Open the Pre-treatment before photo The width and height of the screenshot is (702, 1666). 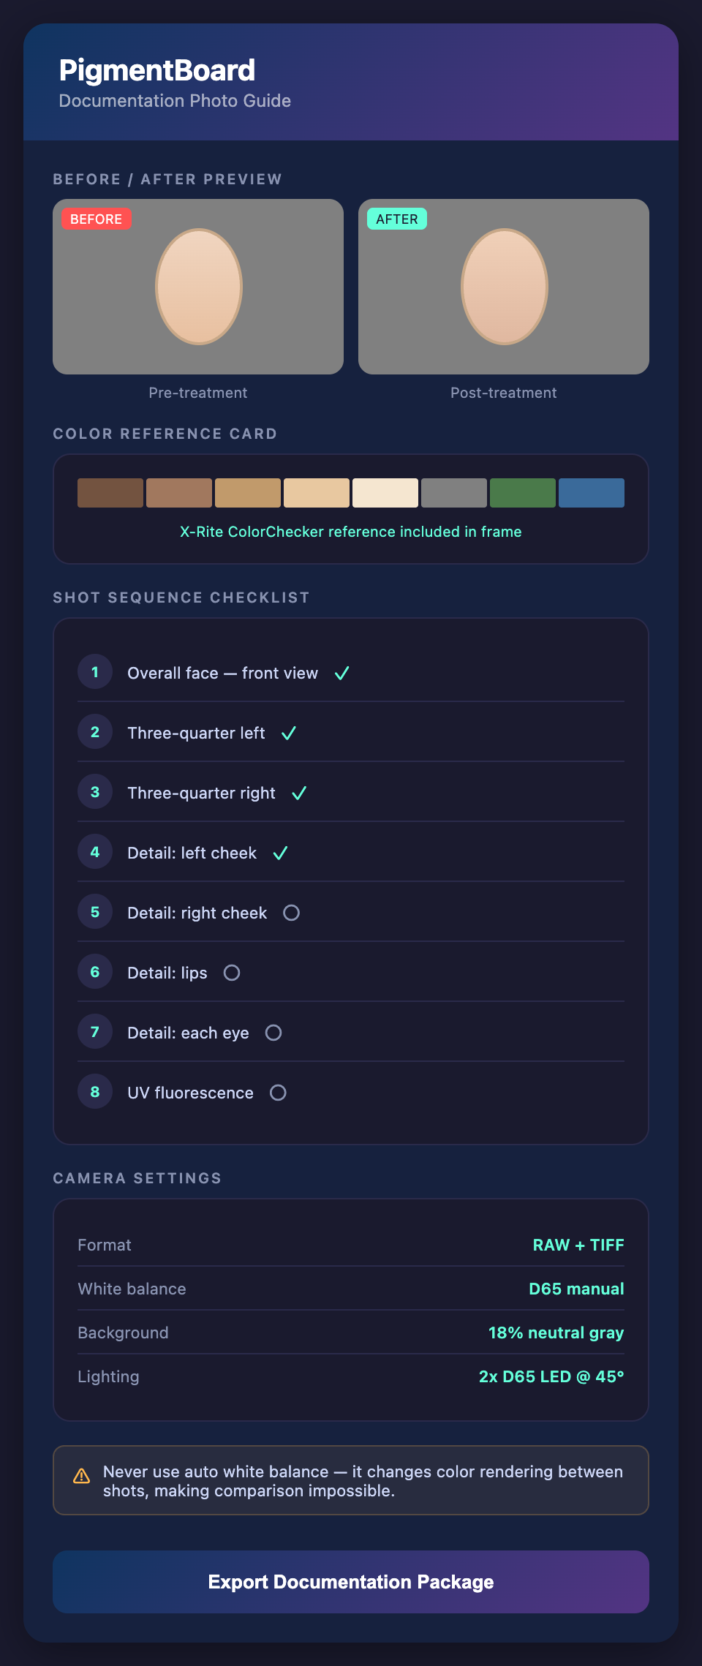198,287
